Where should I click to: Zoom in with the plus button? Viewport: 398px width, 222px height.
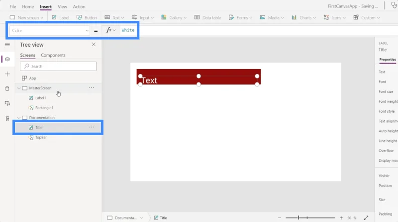(341, 218)
